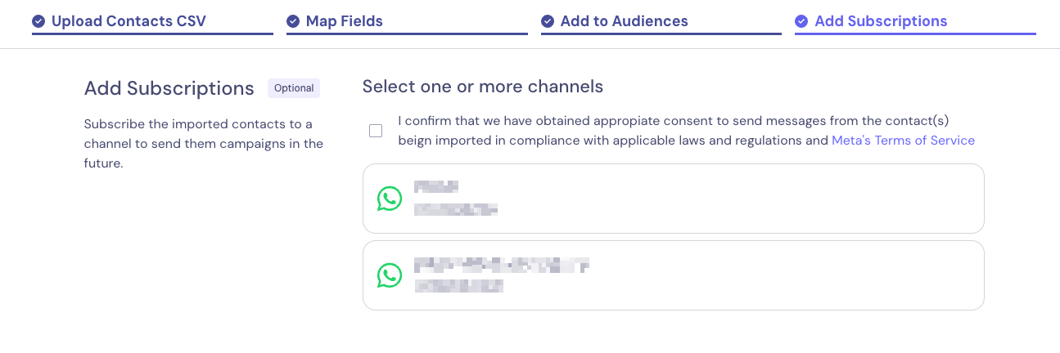Return to the Map Fields step
The image size is (1060, 353).
[x=344, y=22]
